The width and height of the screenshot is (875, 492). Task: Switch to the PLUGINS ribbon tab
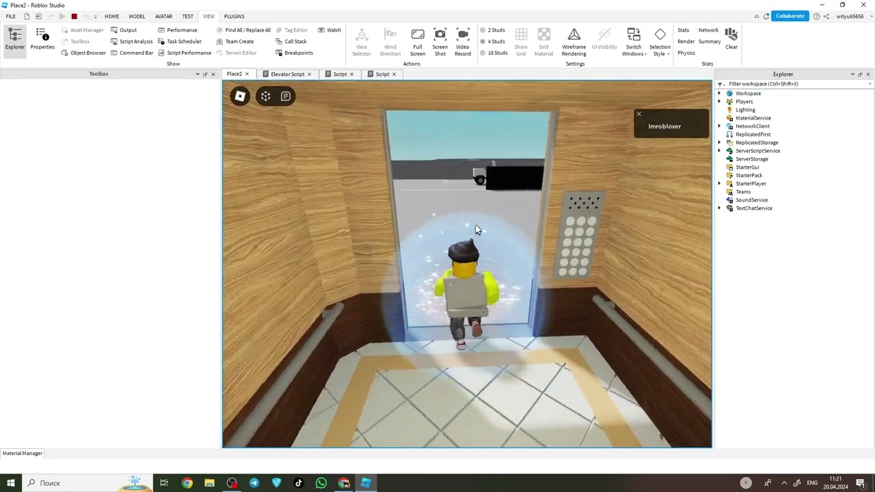[234, 16]
